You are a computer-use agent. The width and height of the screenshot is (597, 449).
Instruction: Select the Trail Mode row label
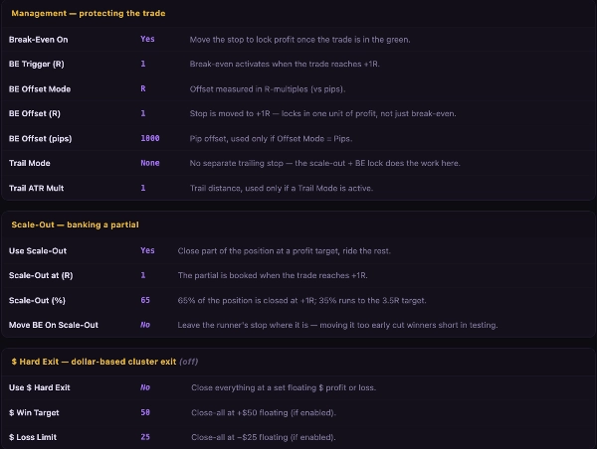(29, 163)
